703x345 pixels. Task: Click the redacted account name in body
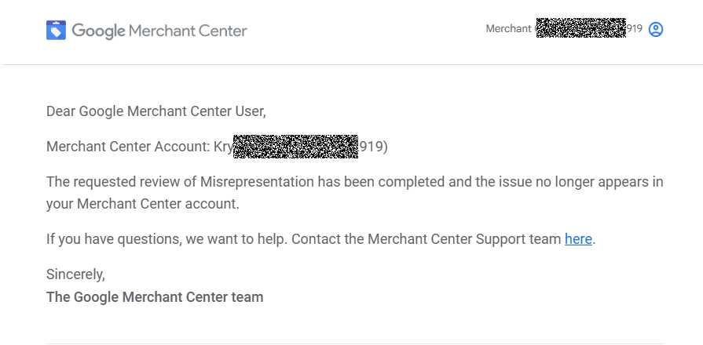296,147
